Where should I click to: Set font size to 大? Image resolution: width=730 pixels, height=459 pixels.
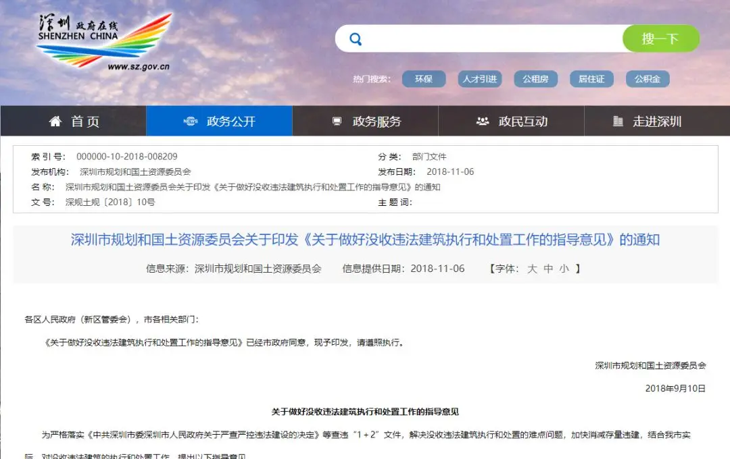coord(532,269)
